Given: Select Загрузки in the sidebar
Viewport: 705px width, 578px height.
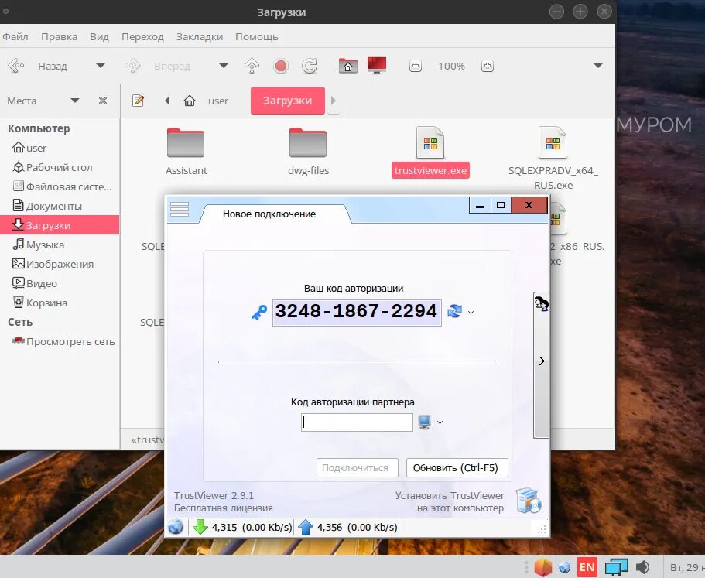Looking at the screenshot, I should (60, 225).
